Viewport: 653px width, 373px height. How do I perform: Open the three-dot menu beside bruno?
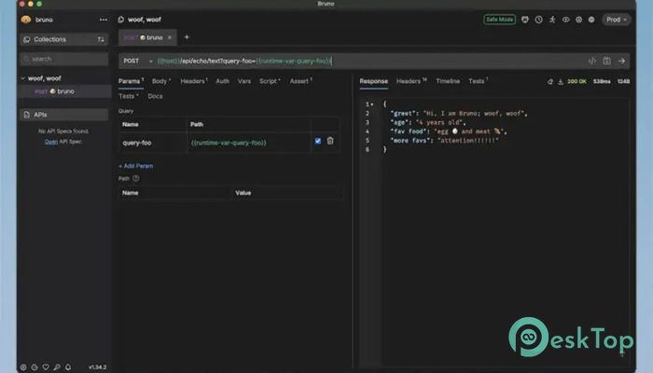[x=104, y=20]
